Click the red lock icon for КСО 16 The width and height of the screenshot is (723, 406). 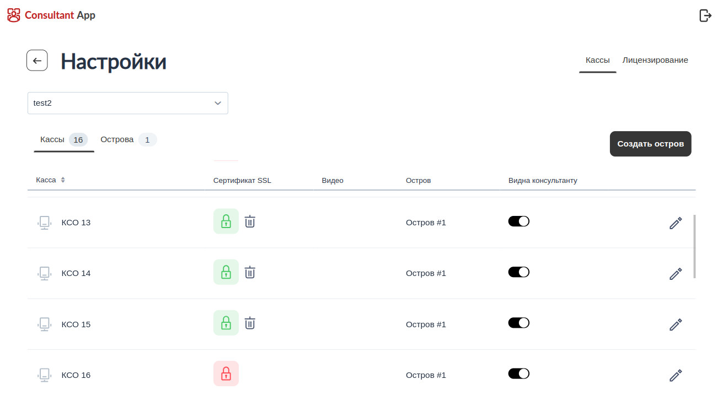(226, 373)
